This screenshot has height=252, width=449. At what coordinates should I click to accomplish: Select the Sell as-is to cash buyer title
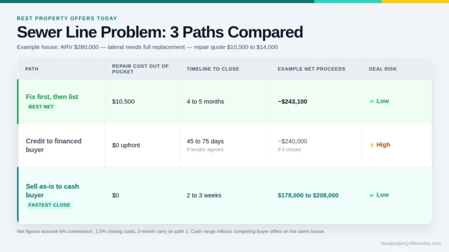point(53,191)
